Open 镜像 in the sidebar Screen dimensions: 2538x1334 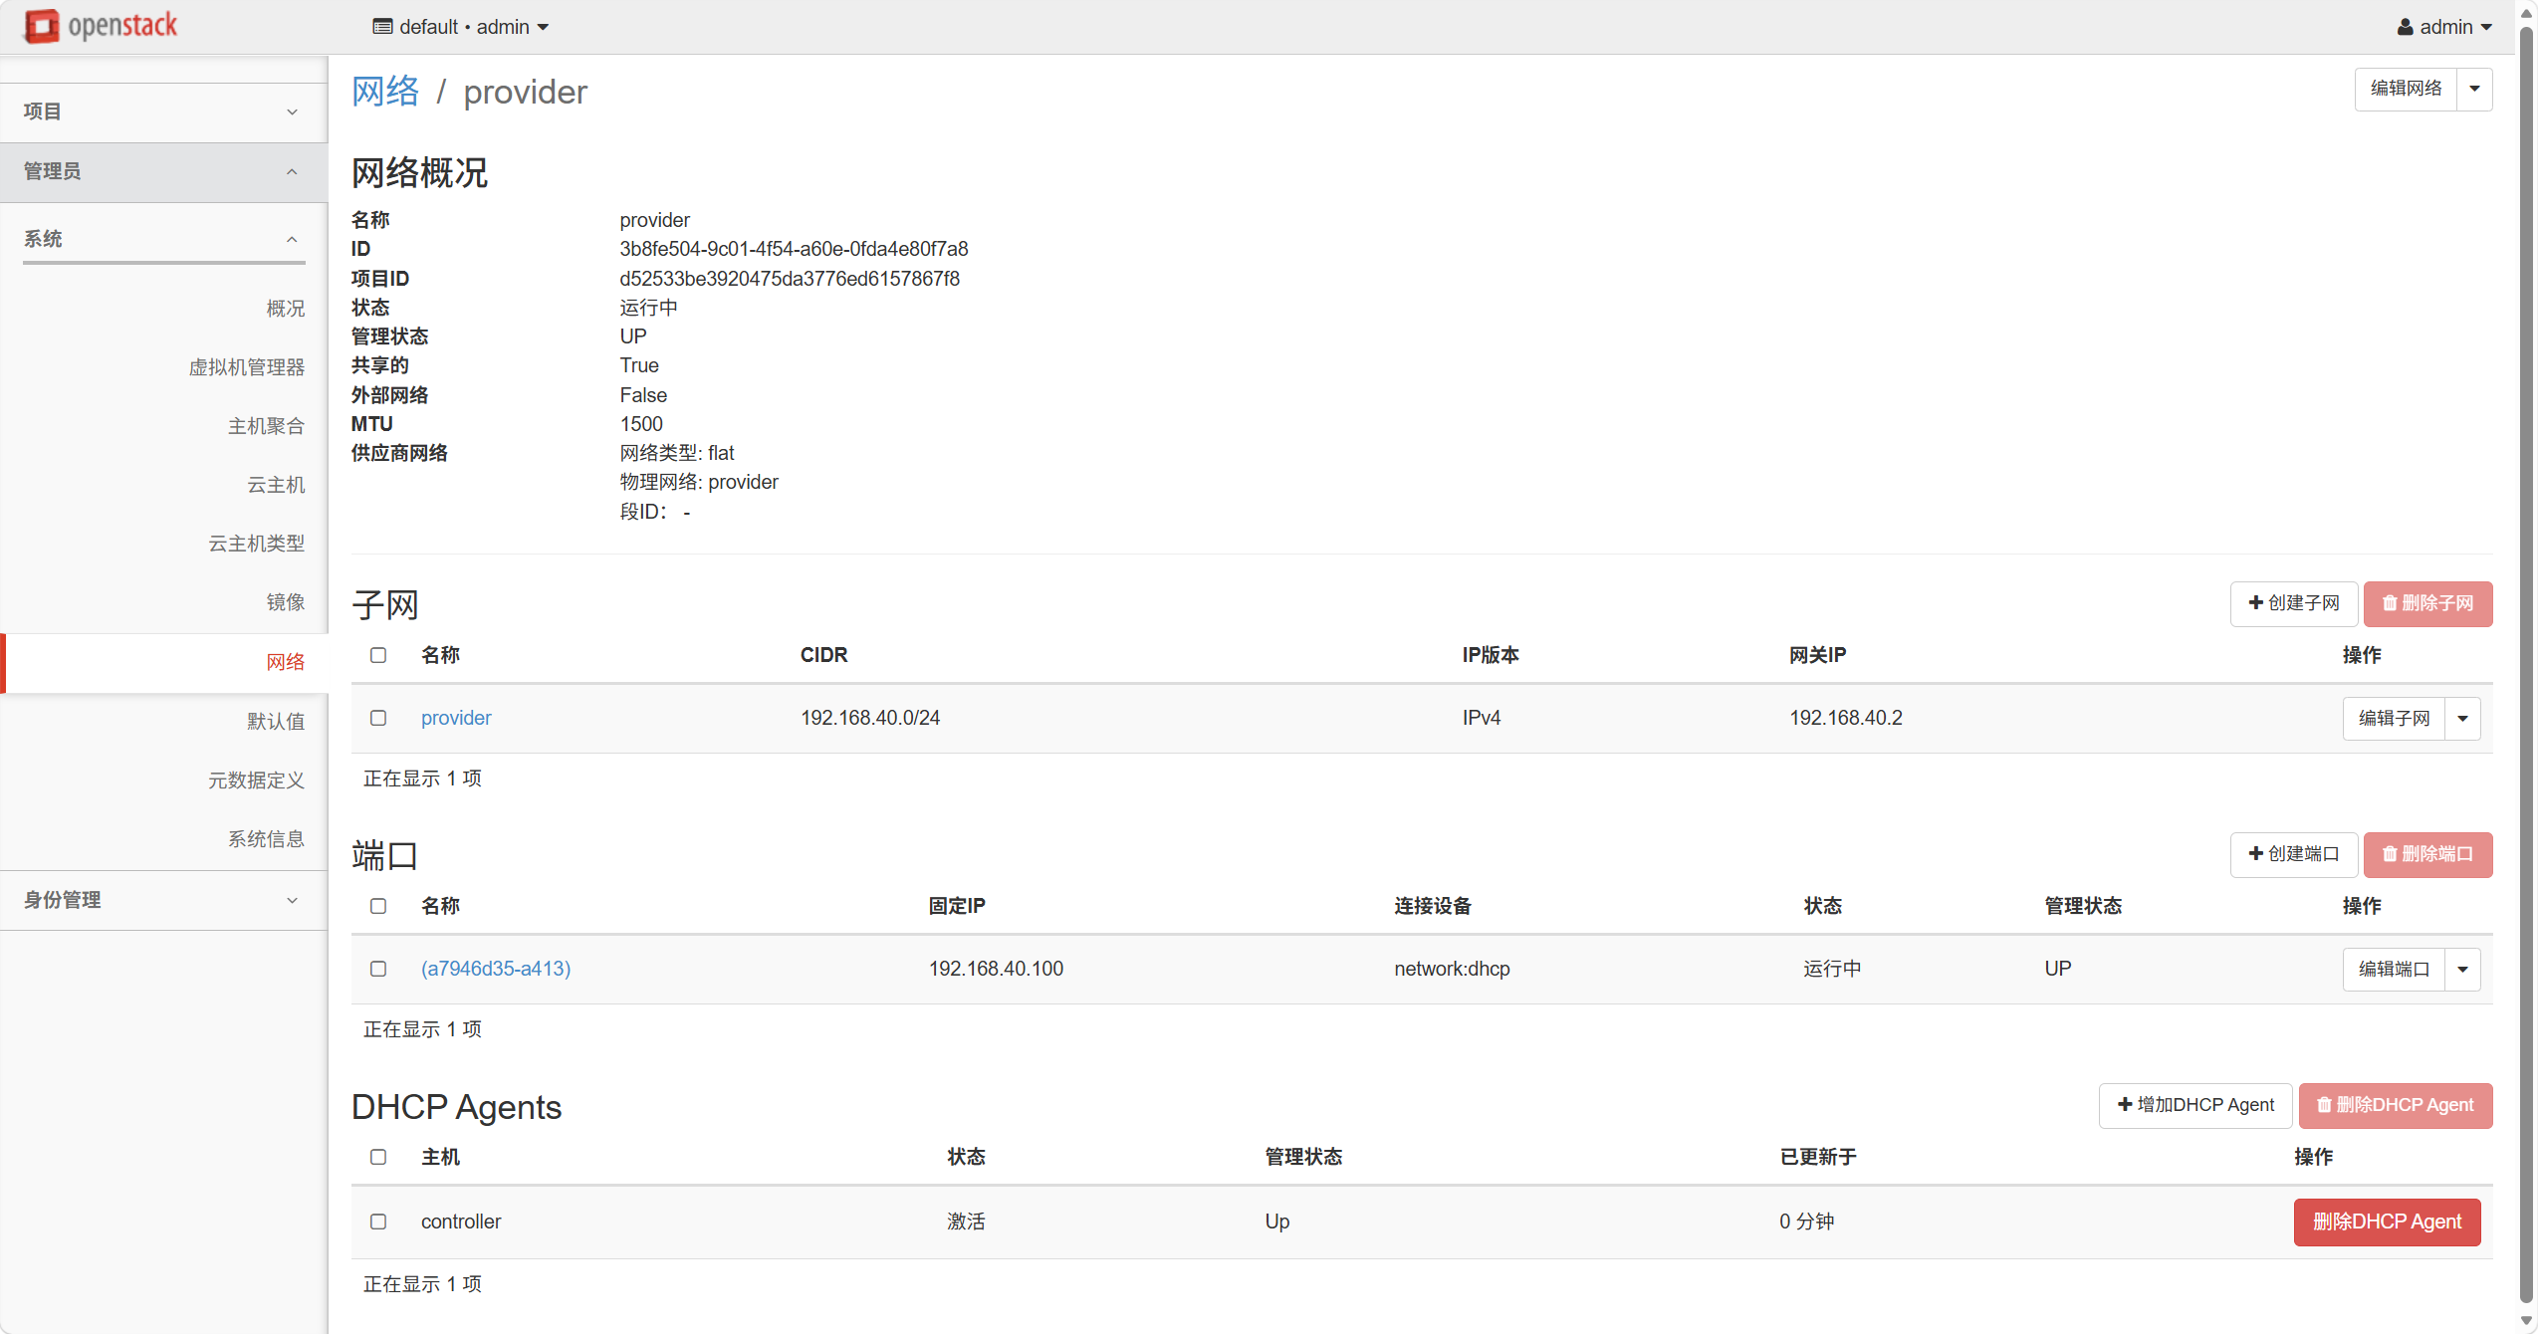[286, 602]
